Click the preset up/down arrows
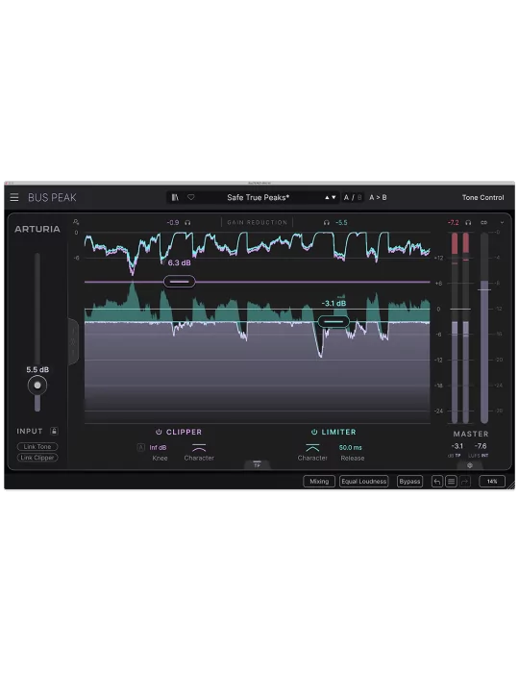519x673 pixels. pyautogui.click(x=331, y=197)
